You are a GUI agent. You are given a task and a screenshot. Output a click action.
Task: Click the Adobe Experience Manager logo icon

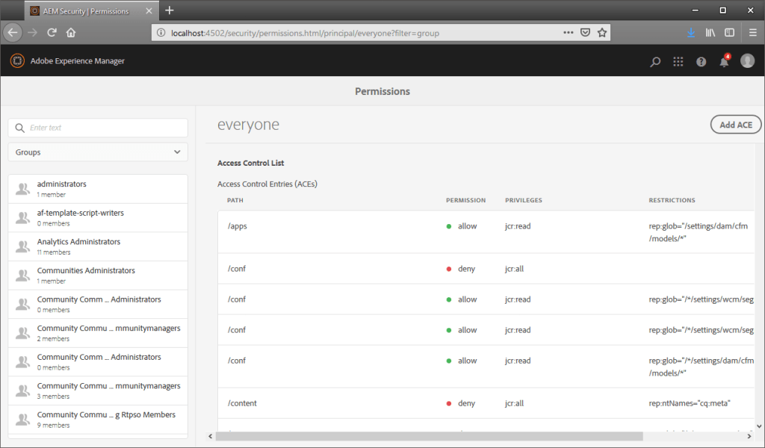pyautogui.click(x=18, y=61)
